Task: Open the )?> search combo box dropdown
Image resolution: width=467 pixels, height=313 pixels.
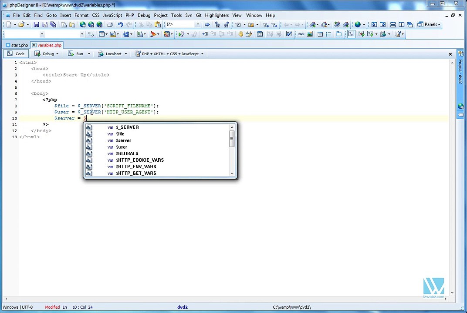Action: click(x=198, y=25)
